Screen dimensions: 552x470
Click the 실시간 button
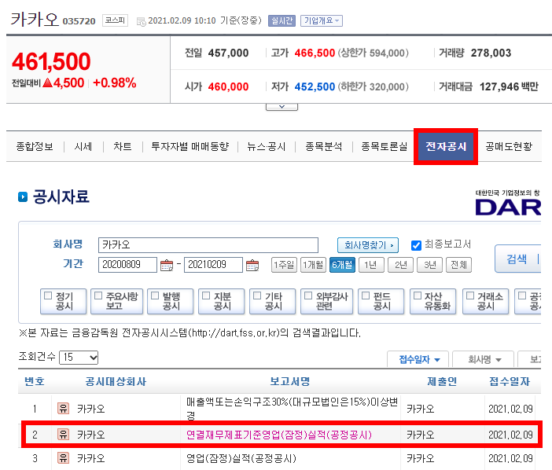click(282, 20)
